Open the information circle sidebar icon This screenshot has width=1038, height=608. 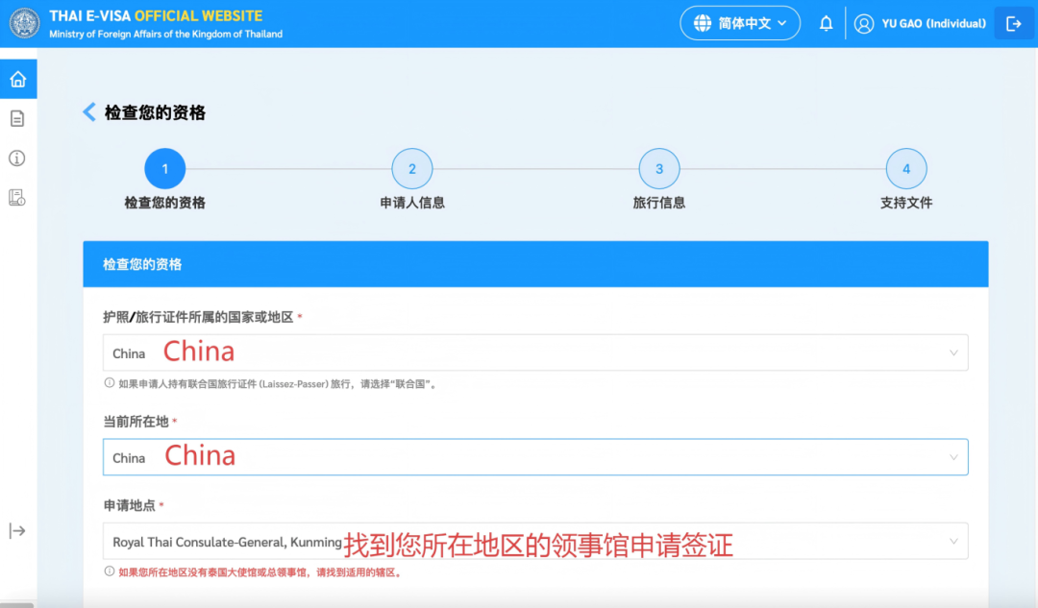pos(17,158)
